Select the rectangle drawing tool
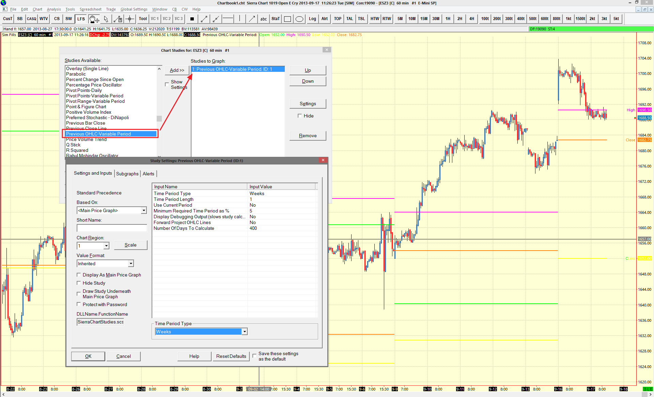The height and width of the screenshot is (397, 654). 287,19
